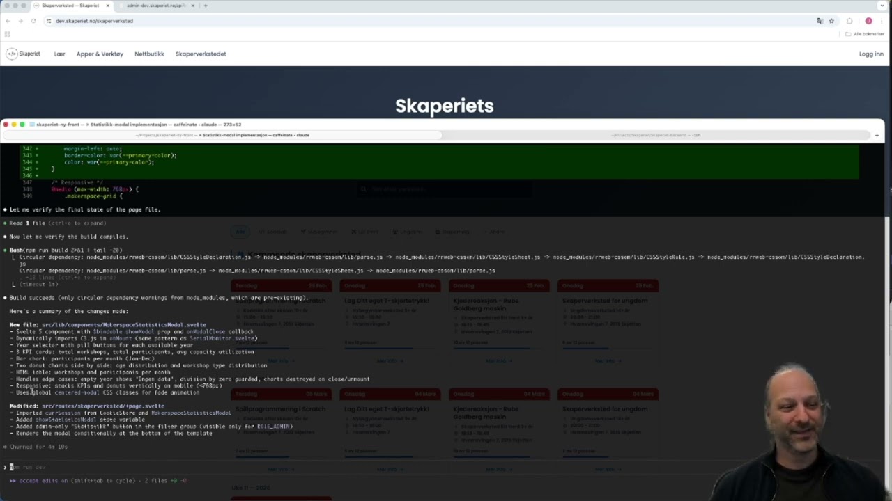Open the apps grid in bookmarks bar
This screenshot has height=501, width=892.
[x=7, y=34]
